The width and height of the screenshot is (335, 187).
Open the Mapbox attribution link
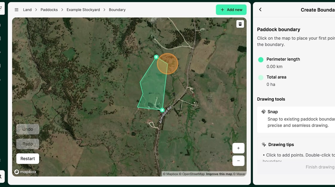coord(170,174)
